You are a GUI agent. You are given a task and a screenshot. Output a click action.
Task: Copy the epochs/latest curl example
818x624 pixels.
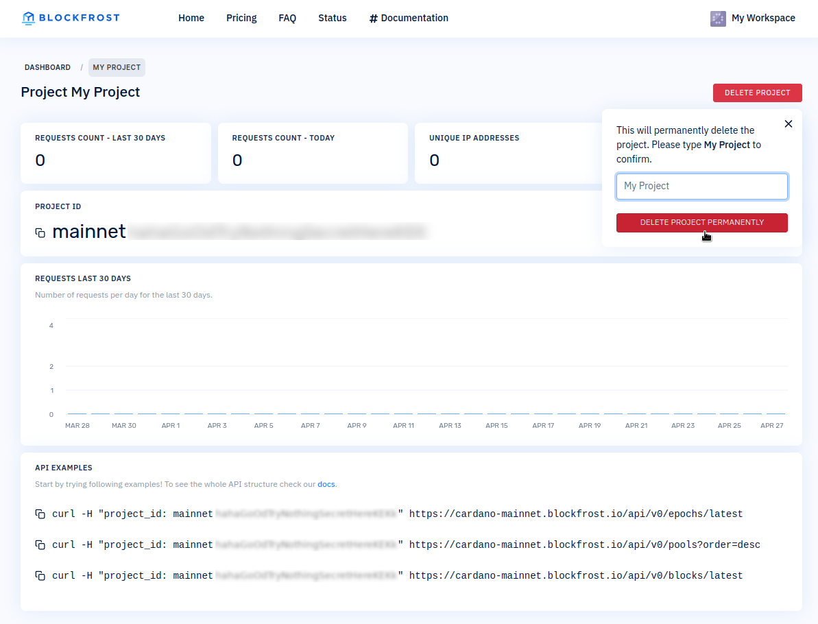pos(40,513)
